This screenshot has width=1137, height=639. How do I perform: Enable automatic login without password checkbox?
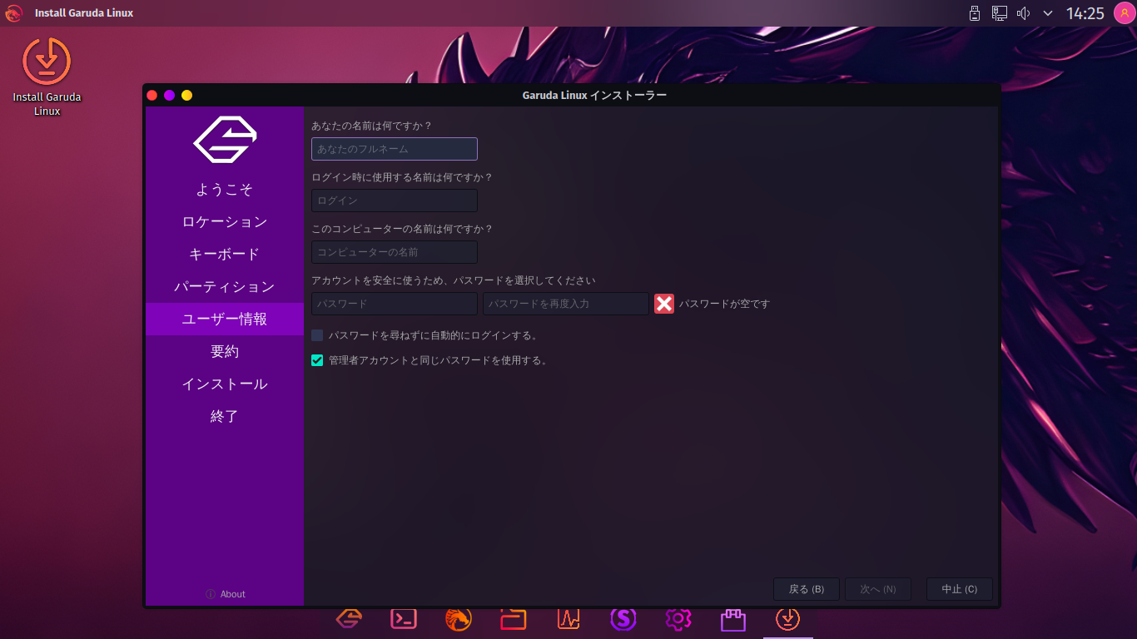317,335
